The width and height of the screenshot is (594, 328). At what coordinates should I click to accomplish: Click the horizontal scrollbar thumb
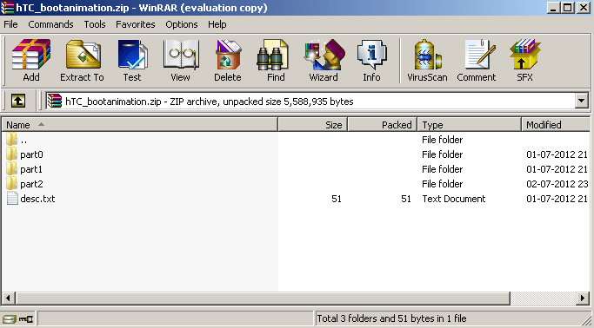click(263, 298)
